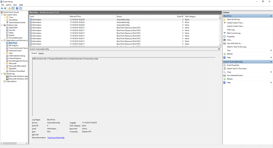The height and width of the screenshot is (148, 273).
Task: Click the Properties icon under Blue Prism actions
Action: (x=224, y=37)
